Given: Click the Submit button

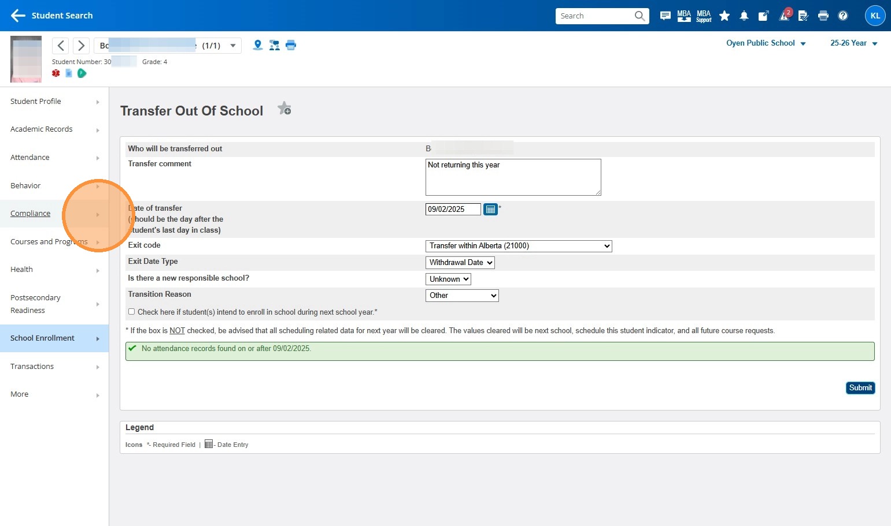Looking at the screenshot, I should tap(860, 388).
